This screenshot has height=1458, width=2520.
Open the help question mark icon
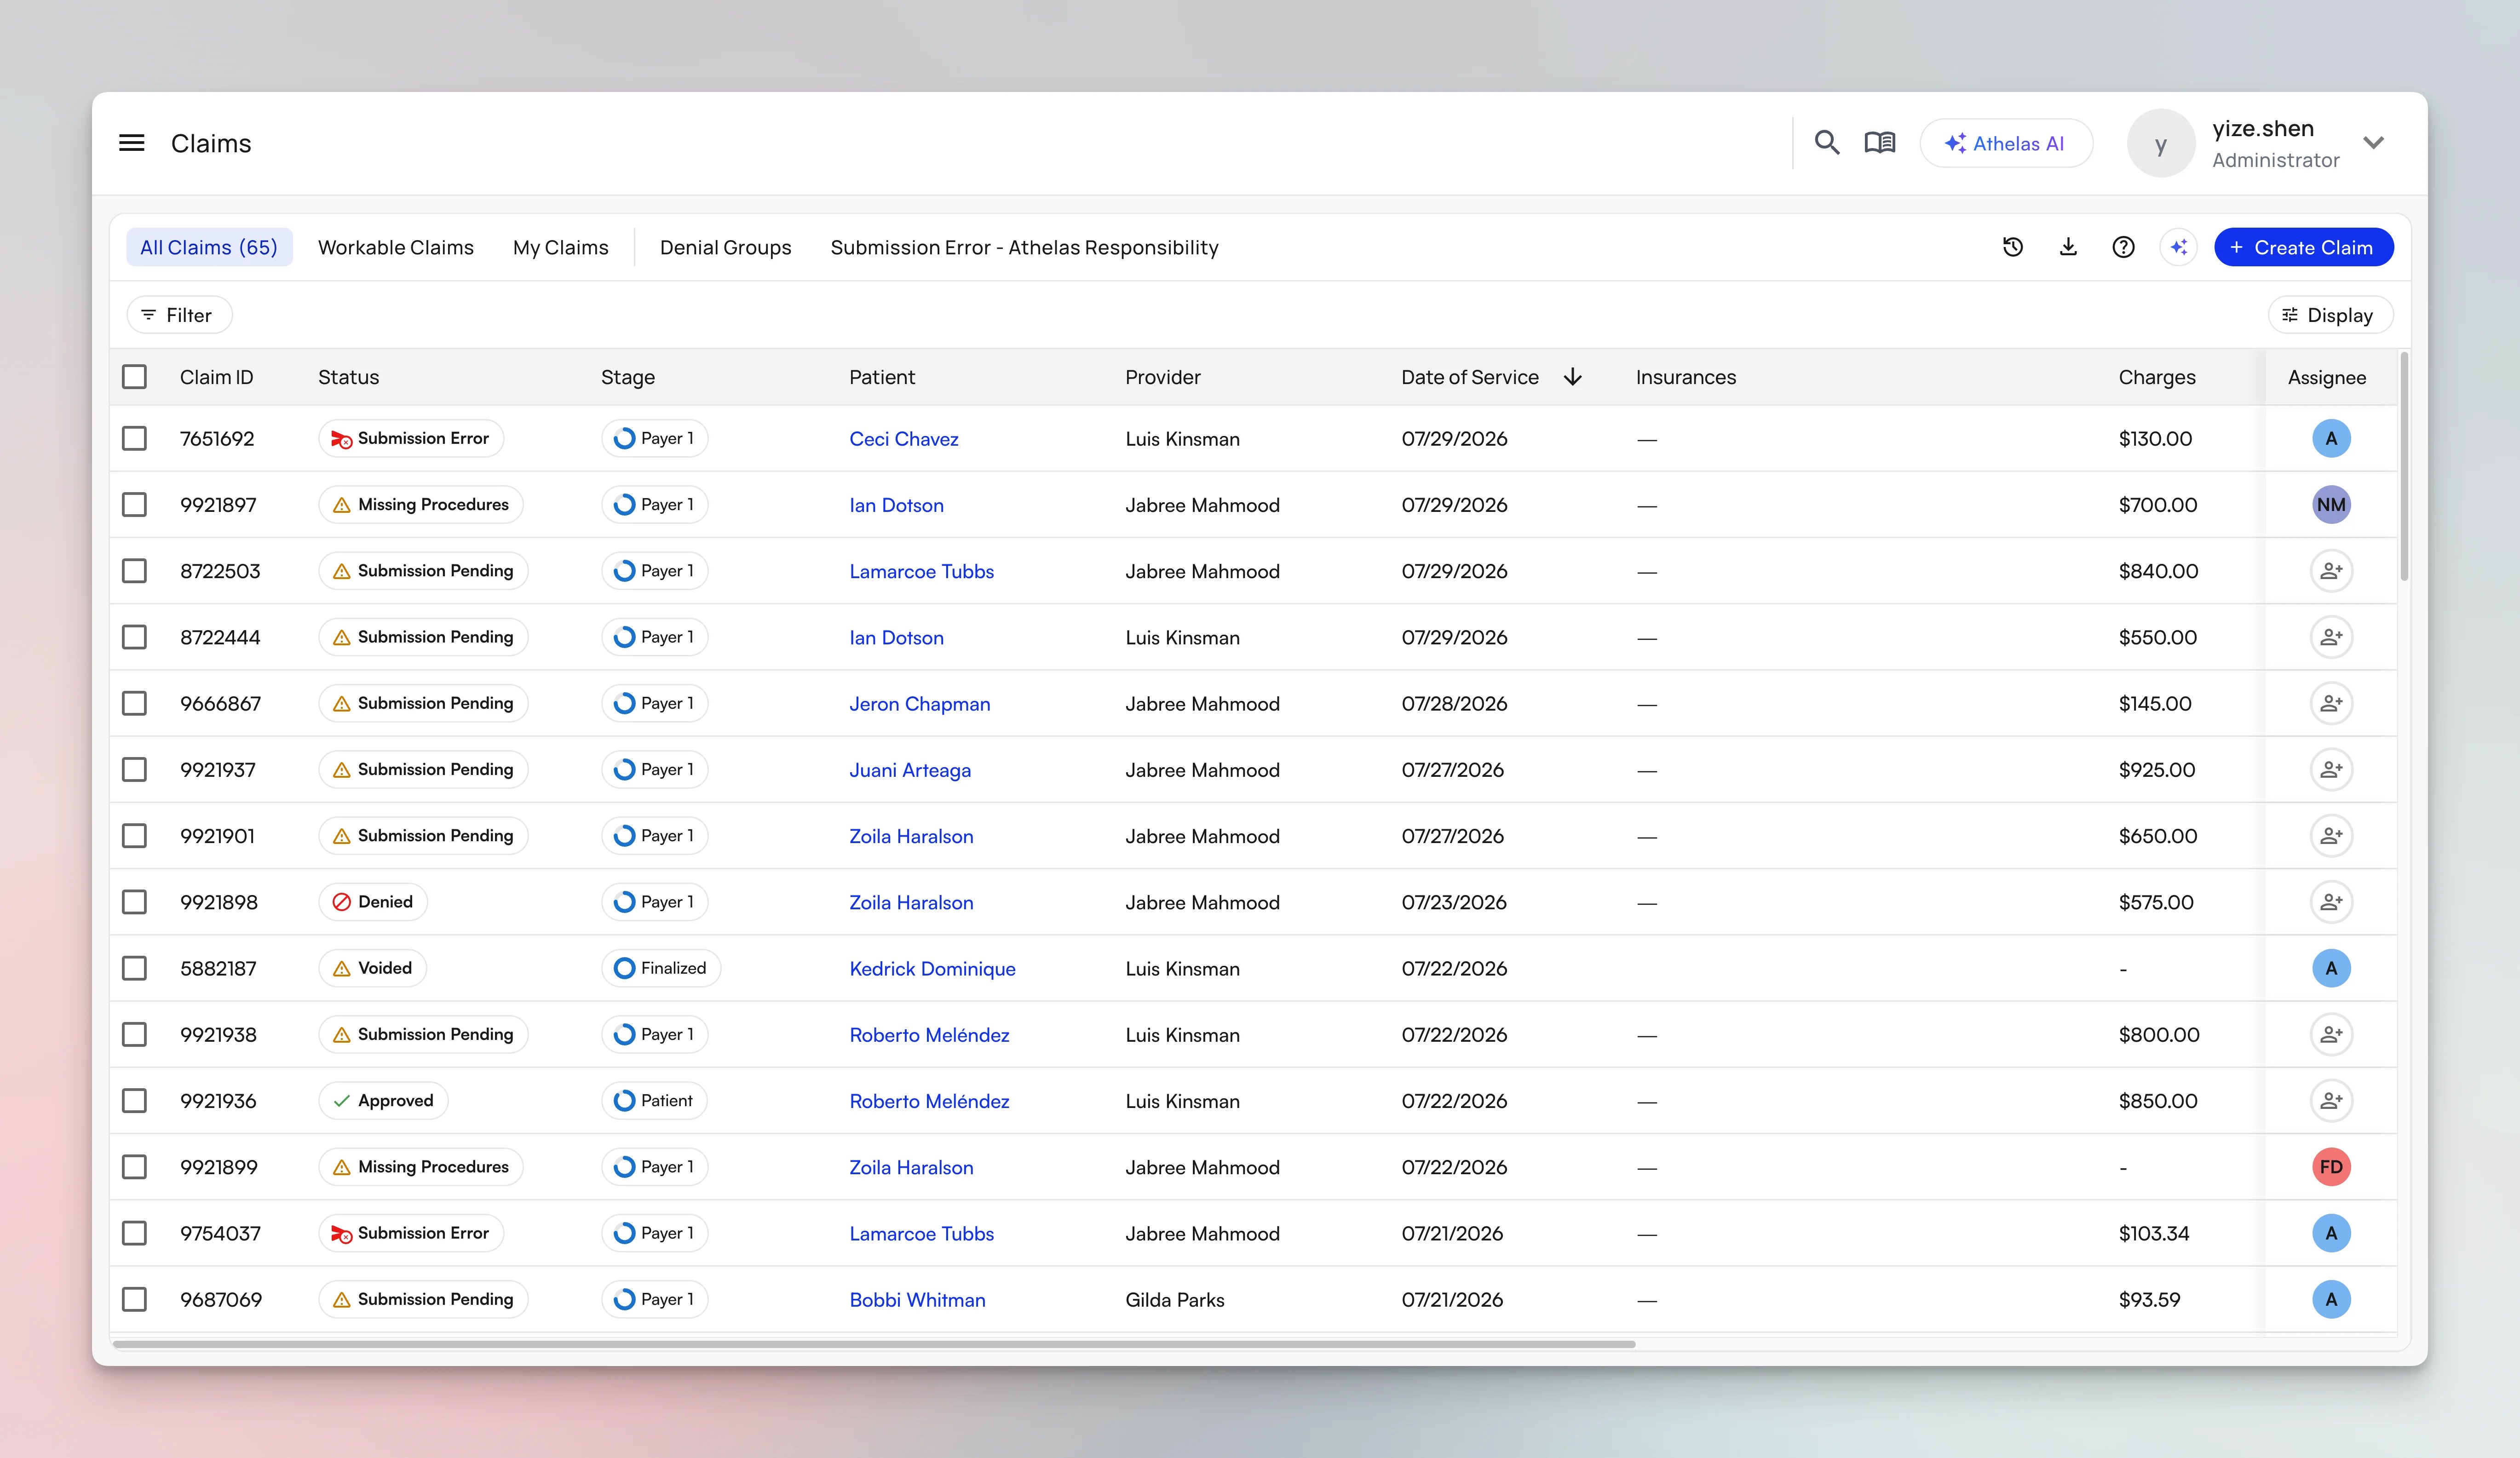click(2123, 247)
